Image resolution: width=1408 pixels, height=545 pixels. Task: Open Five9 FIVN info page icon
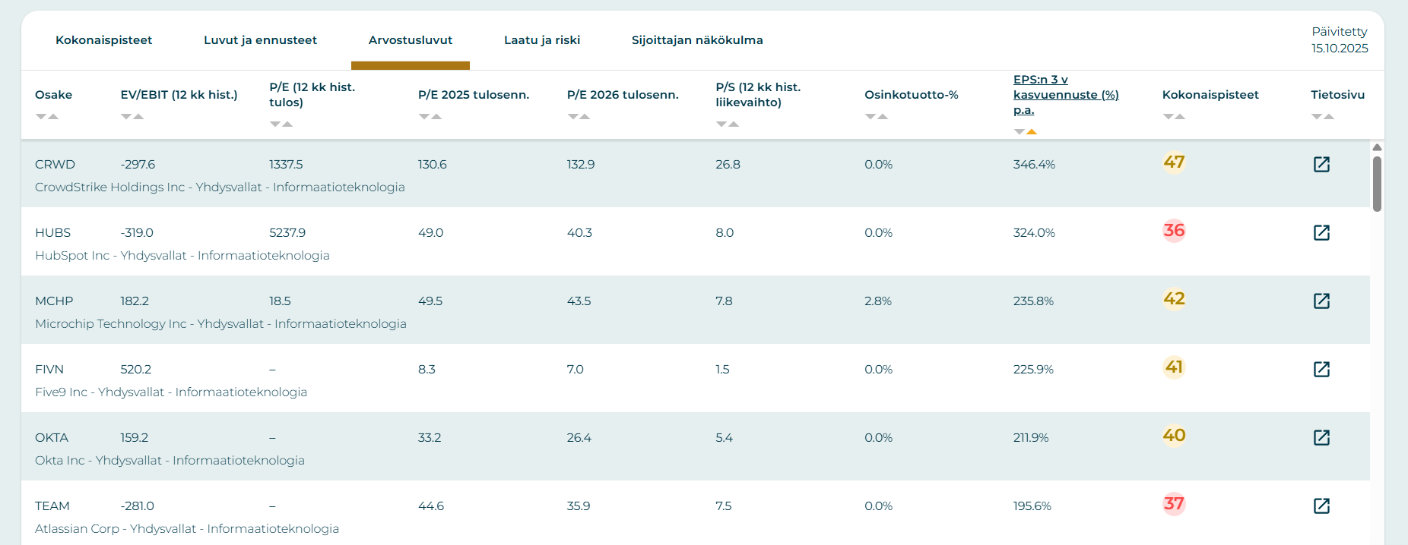1321,370
